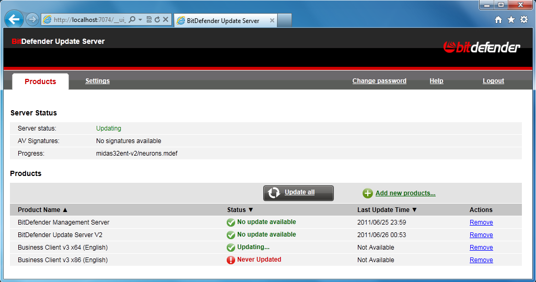Click red alert icon beside Never Updated
The height and width of the screenshot is (282, 536).
point(231,260)
